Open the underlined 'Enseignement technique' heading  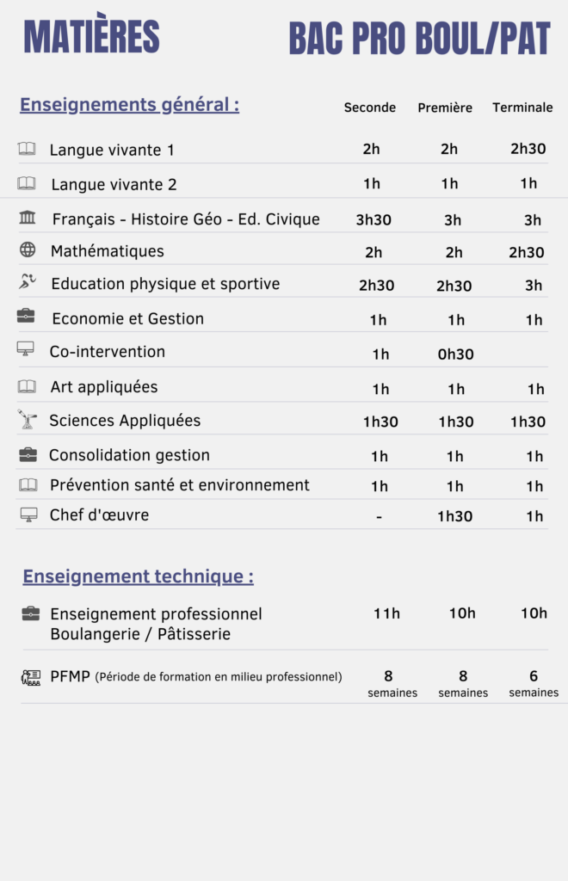tap(138, 576)
